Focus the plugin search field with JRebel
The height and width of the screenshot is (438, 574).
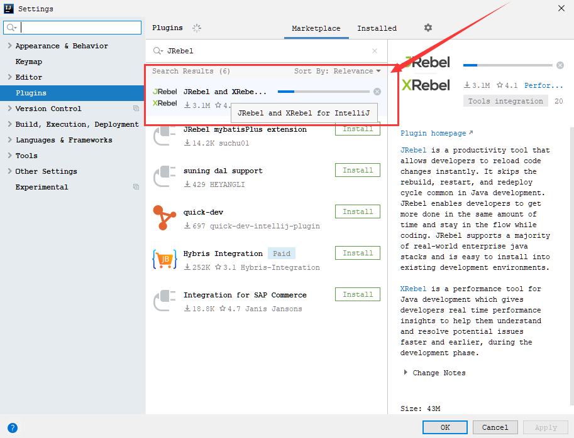pyautogui.click(x=267, y=51)
